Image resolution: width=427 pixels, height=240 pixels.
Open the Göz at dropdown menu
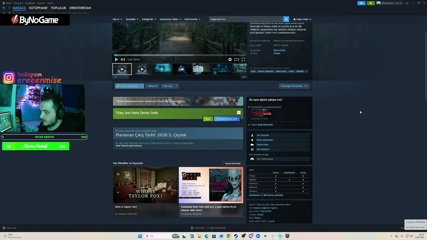pos(117,19)
